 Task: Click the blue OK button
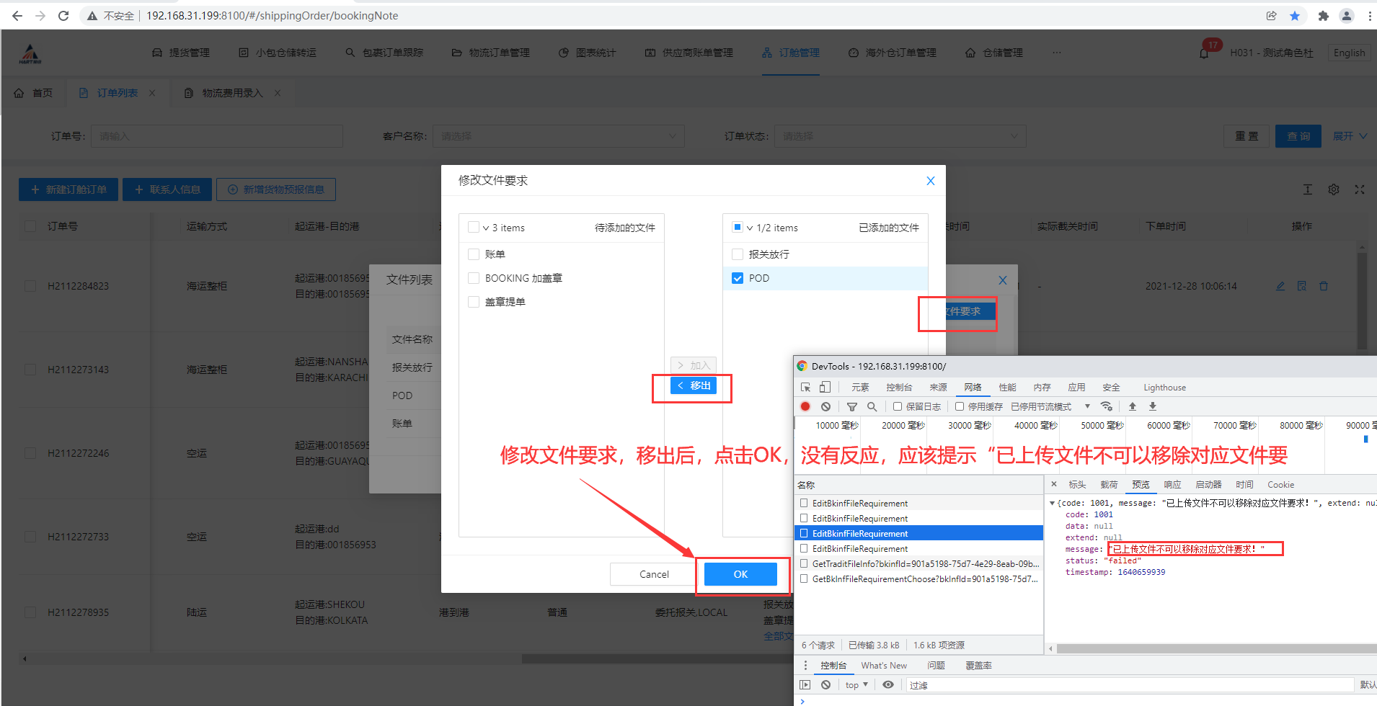[740, 574]
